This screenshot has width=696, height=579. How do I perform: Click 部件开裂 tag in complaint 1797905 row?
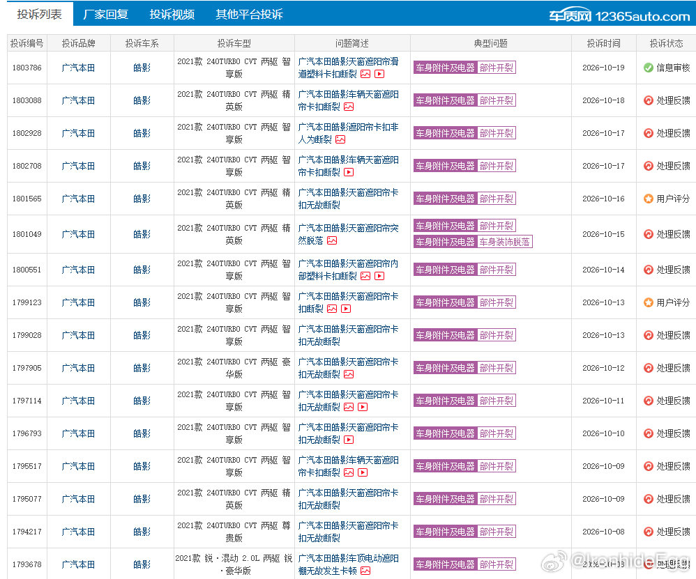497,368
